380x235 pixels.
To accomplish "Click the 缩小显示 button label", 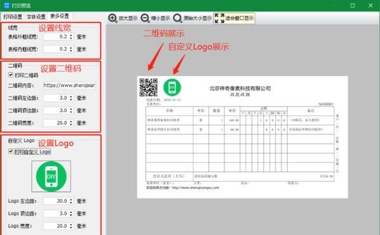I will (x=160, y=18).
